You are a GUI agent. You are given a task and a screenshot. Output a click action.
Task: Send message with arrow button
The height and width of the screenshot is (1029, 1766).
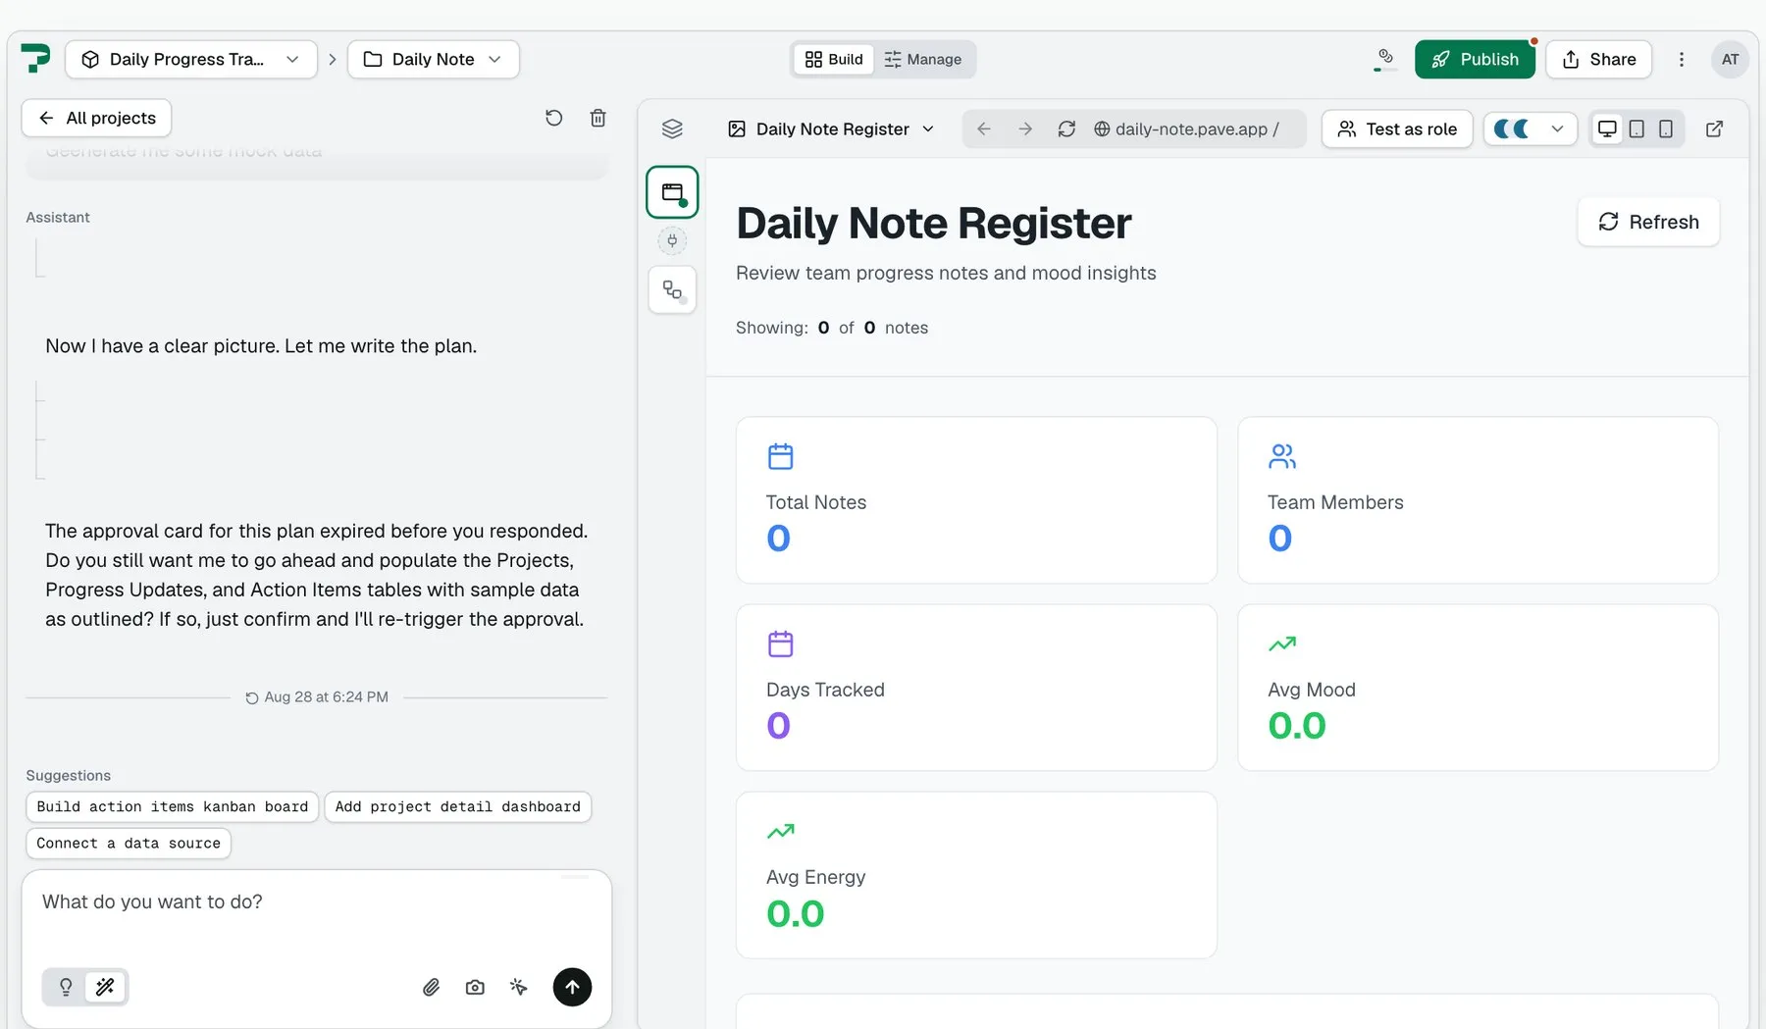(x=572, y=987)
